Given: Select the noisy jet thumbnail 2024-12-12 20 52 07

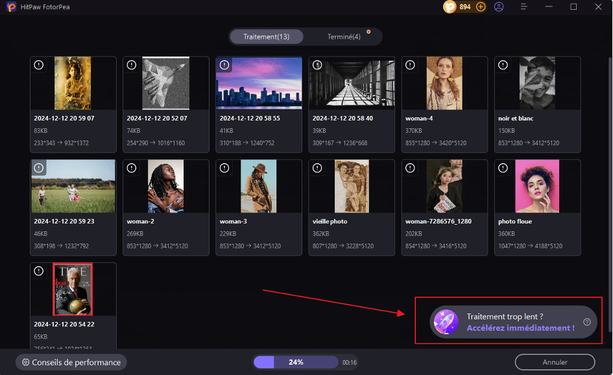Looking at the screenshot, I should (166, 83).
